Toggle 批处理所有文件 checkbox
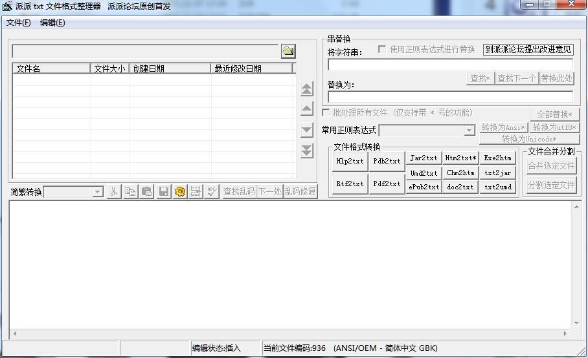This screenshot has height=358, width=588. click(x=326, y=112)
